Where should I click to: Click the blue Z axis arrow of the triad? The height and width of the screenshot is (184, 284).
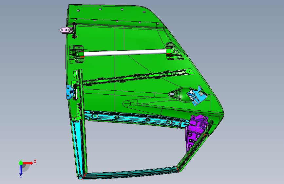[21, 170]
